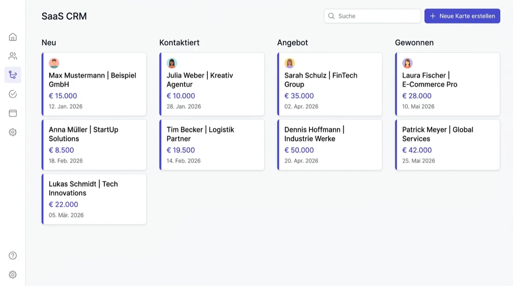Viewport: 513px width, 286px height.
Task: Click the € 42.000 amount
Action: (x=417, y=150)
